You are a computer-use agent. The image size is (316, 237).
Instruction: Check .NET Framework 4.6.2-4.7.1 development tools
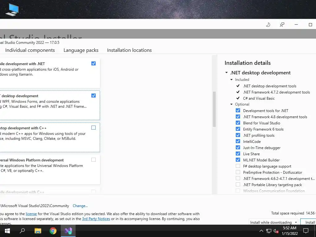point(238,178)
